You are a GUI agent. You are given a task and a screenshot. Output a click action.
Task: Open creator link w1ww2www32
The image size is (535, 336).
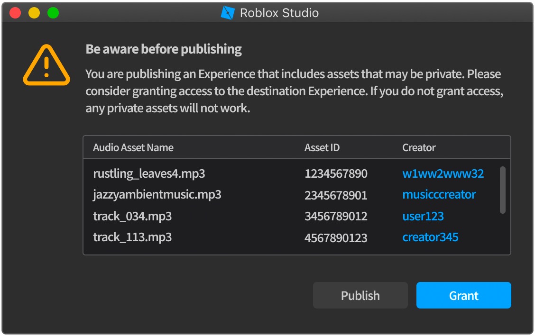tap(443, 173)
